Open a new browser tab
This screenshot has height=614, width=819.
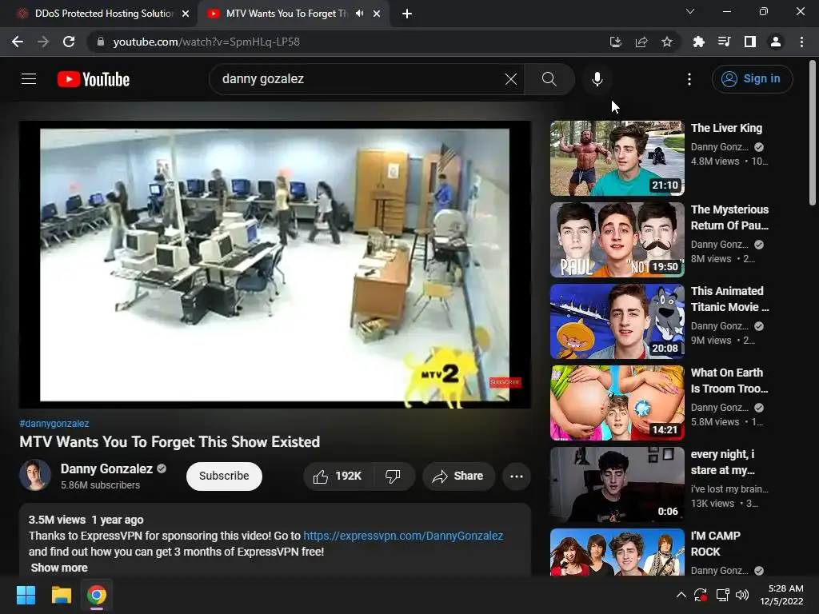[407, 14]
